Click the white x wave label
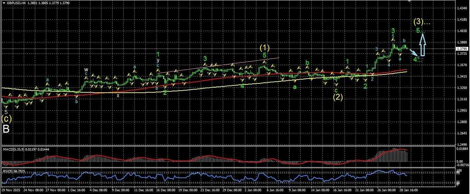Viewport: 470px width, 194px height. coord(118,95)
